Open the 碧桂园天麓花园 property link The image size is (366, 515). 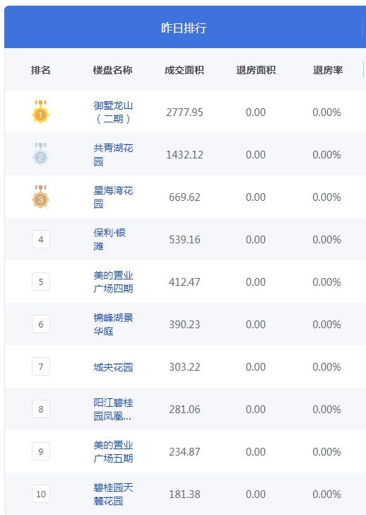pyautogui.click(x=113, y=494)
